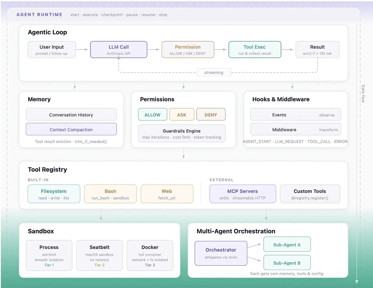Click the Tool Registry heading
Screen dimensions: 373x288
coord(47,169)
